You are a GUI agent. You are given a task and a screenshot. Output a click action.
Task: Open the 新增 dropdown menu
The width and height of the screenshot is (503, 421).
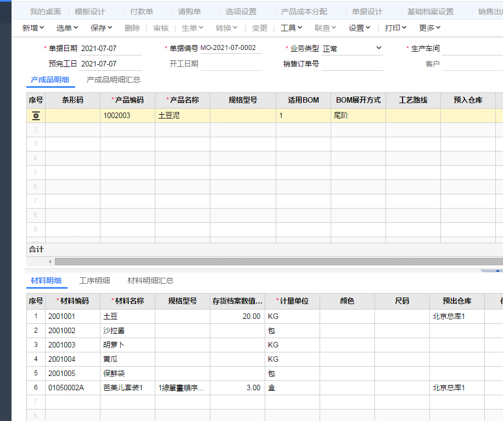(33, 28)
